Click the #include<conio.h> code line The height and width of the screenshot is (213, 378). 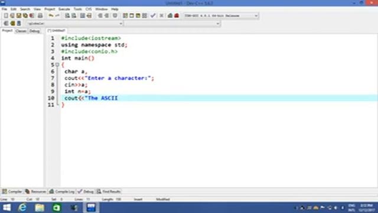coord(89,51)
